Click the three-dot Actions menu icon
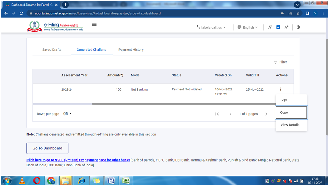The width and height of the screenshot is (329, 186). (281, 90)
